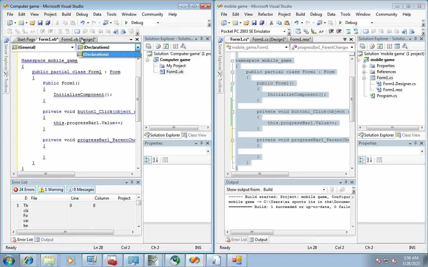The height and width of the screenshot is (267, 428).
Task: Collapse Computer game project node
Action: [x=148, y=60]
